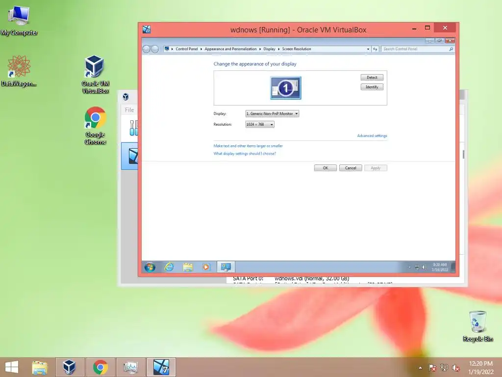
Task: Open the host network tray icon
Action: click(444, 368)
